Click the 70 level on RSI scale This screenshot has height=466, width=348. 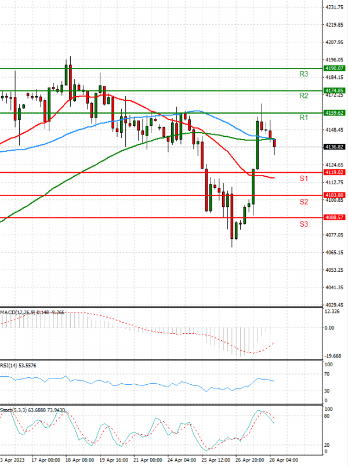[327, 374]
